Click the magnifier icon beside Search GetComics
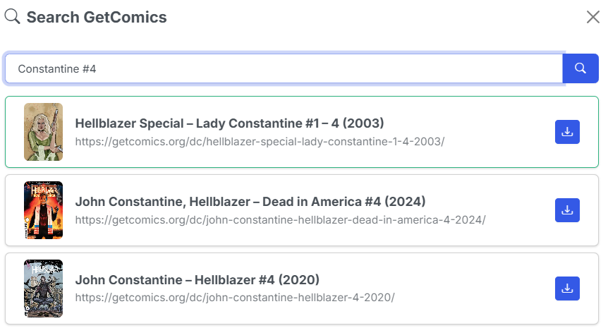The width and height of the screenshot is (608, 328). click(12, 16)
